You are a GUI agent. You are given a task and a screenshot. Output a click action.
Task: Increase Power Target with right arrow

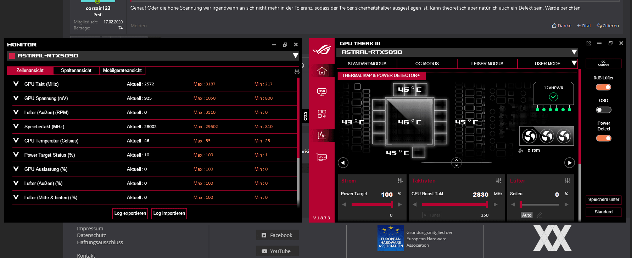click(400, 204)
